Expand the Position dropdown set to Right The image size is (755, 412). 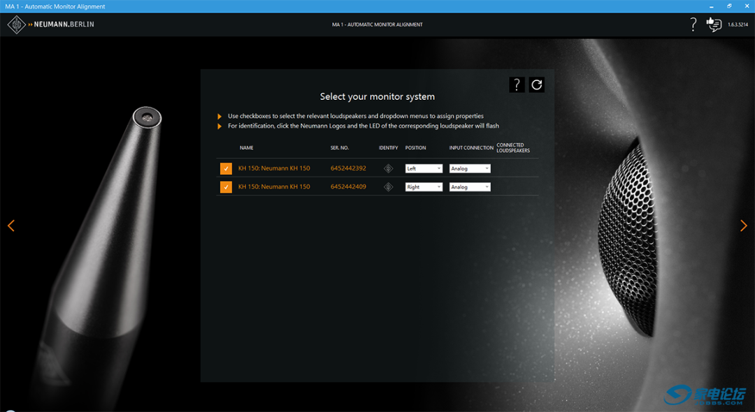point(424,187)
